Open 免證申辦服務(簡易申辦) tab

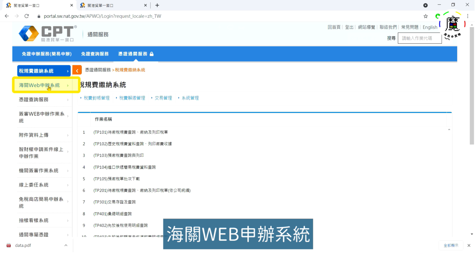(x=47, y=54)
